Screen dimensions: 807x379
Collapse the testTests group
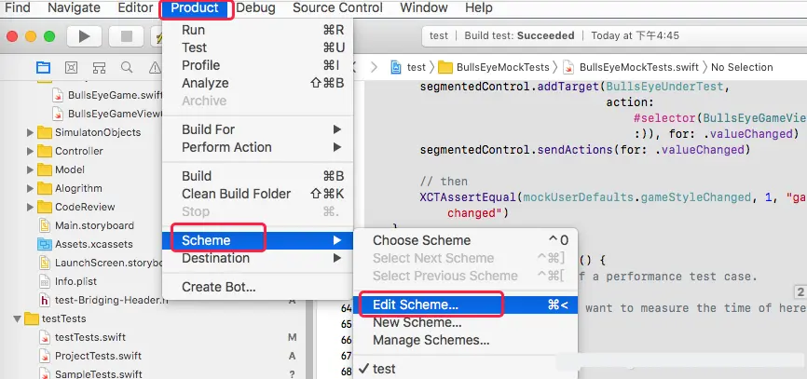18,318
